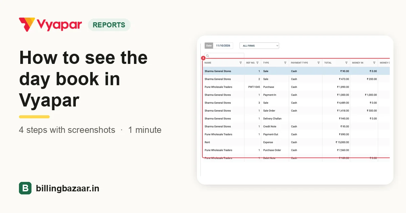Select the ₹ 15,000.00 total cell
This screenshot has width=406, height=213.
342,142
